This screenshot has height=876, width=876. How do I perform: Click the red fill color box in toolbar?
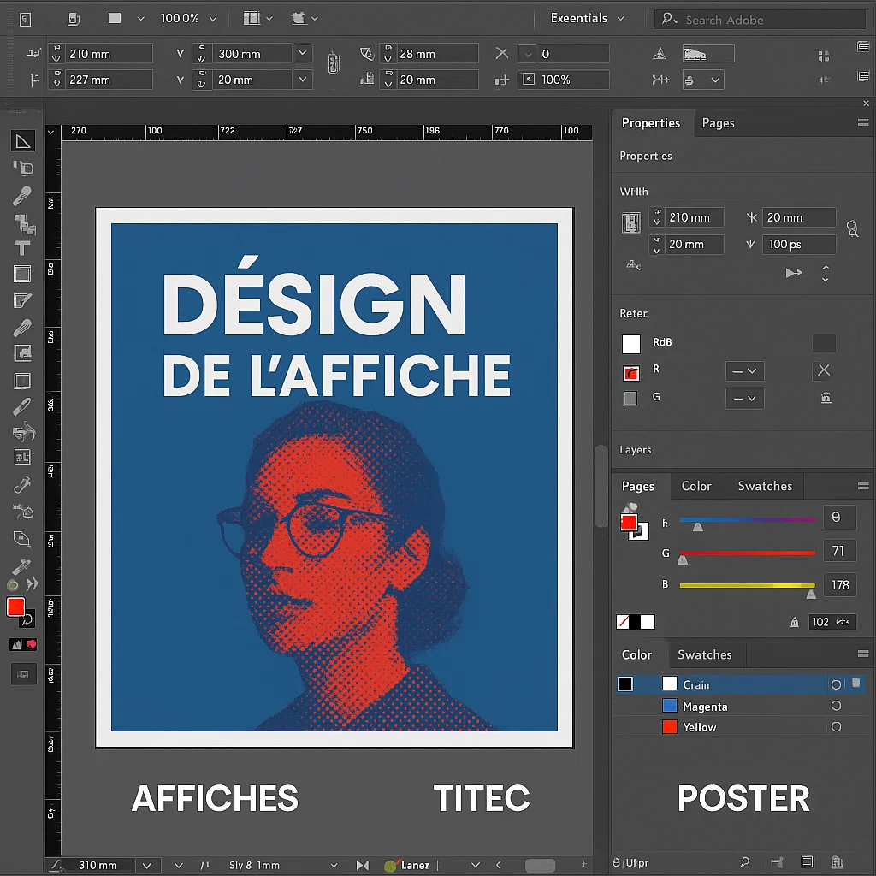click(16, 607)
